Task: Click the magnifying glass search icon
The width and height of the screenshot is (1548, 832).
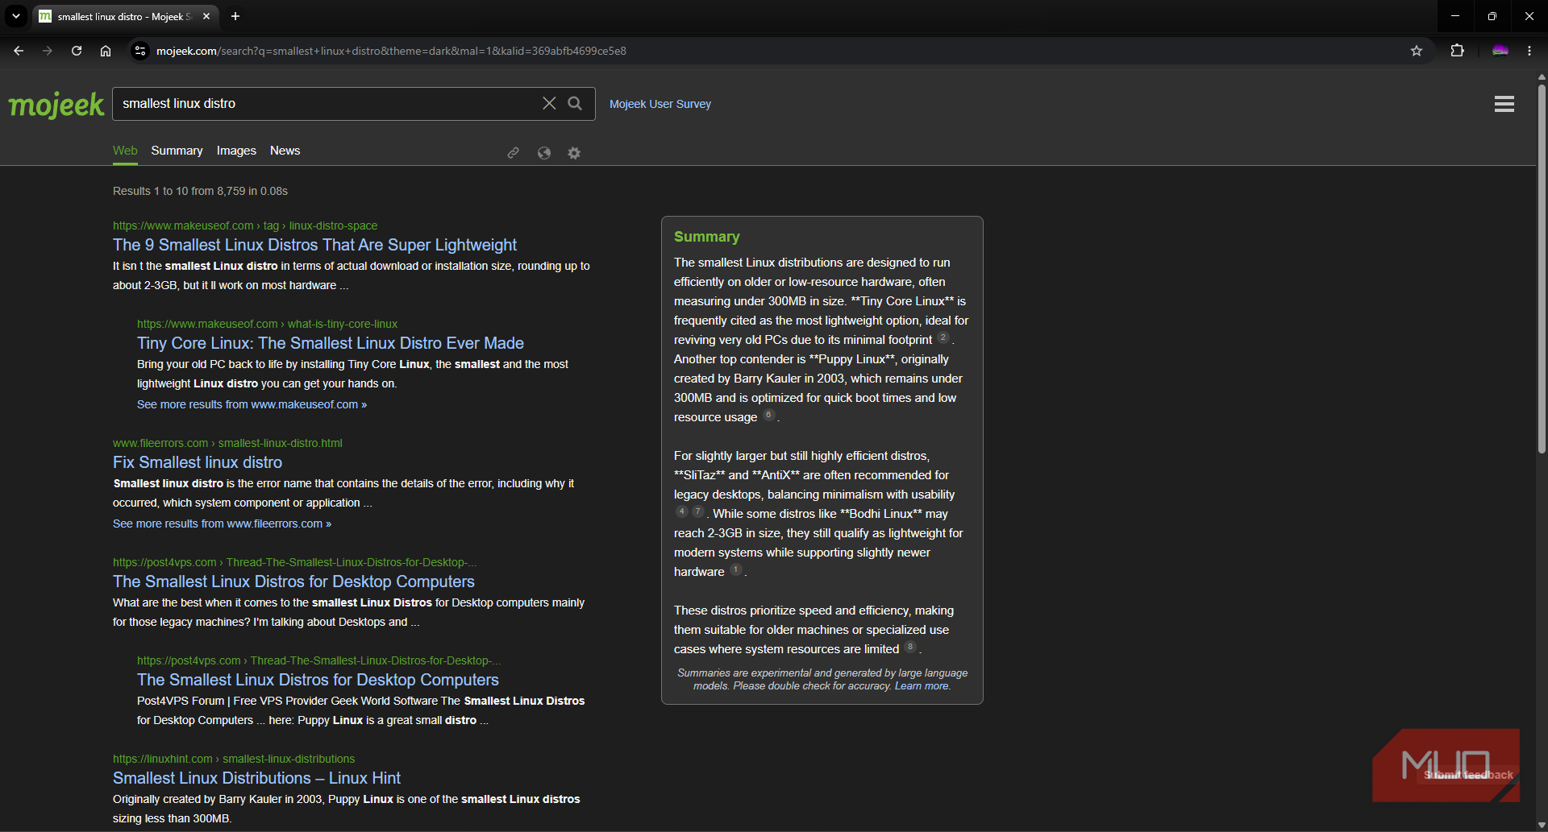Action: tap(575, 103)
